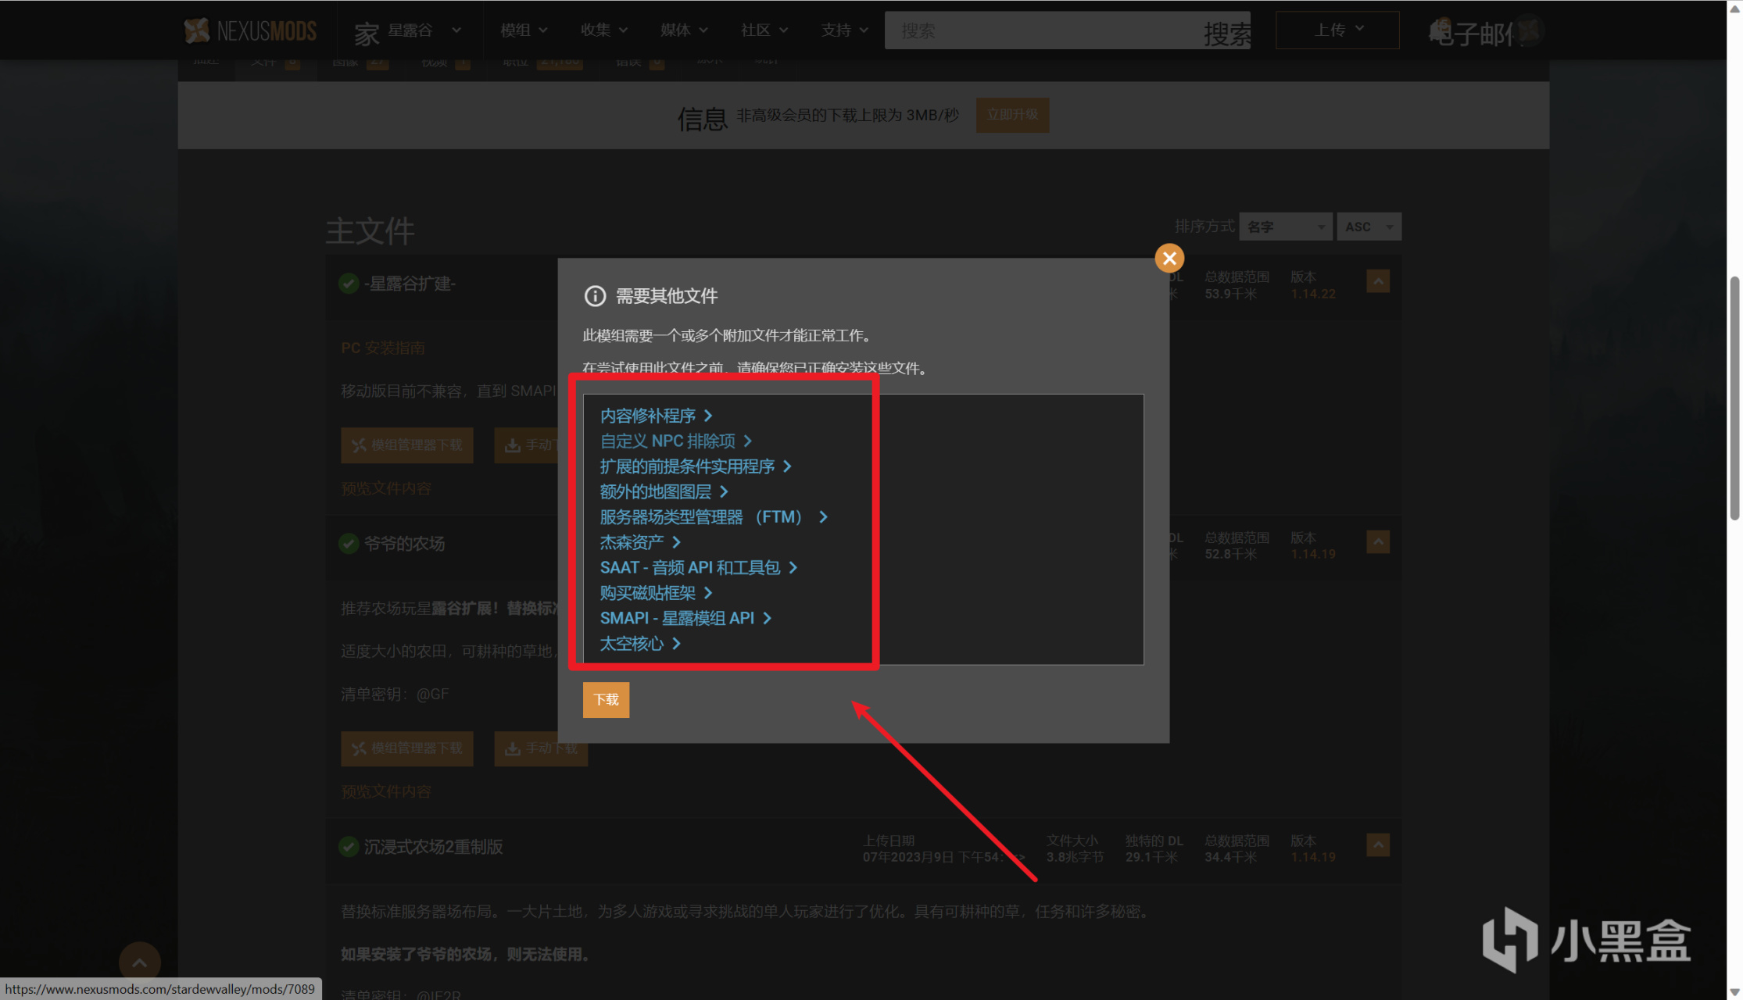Click 模组管理器下载 under 星露谷扩建
The image size is (1743, 1000).
(407, 445)
